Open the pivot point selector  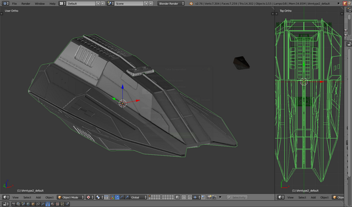(x=99, y=197)
